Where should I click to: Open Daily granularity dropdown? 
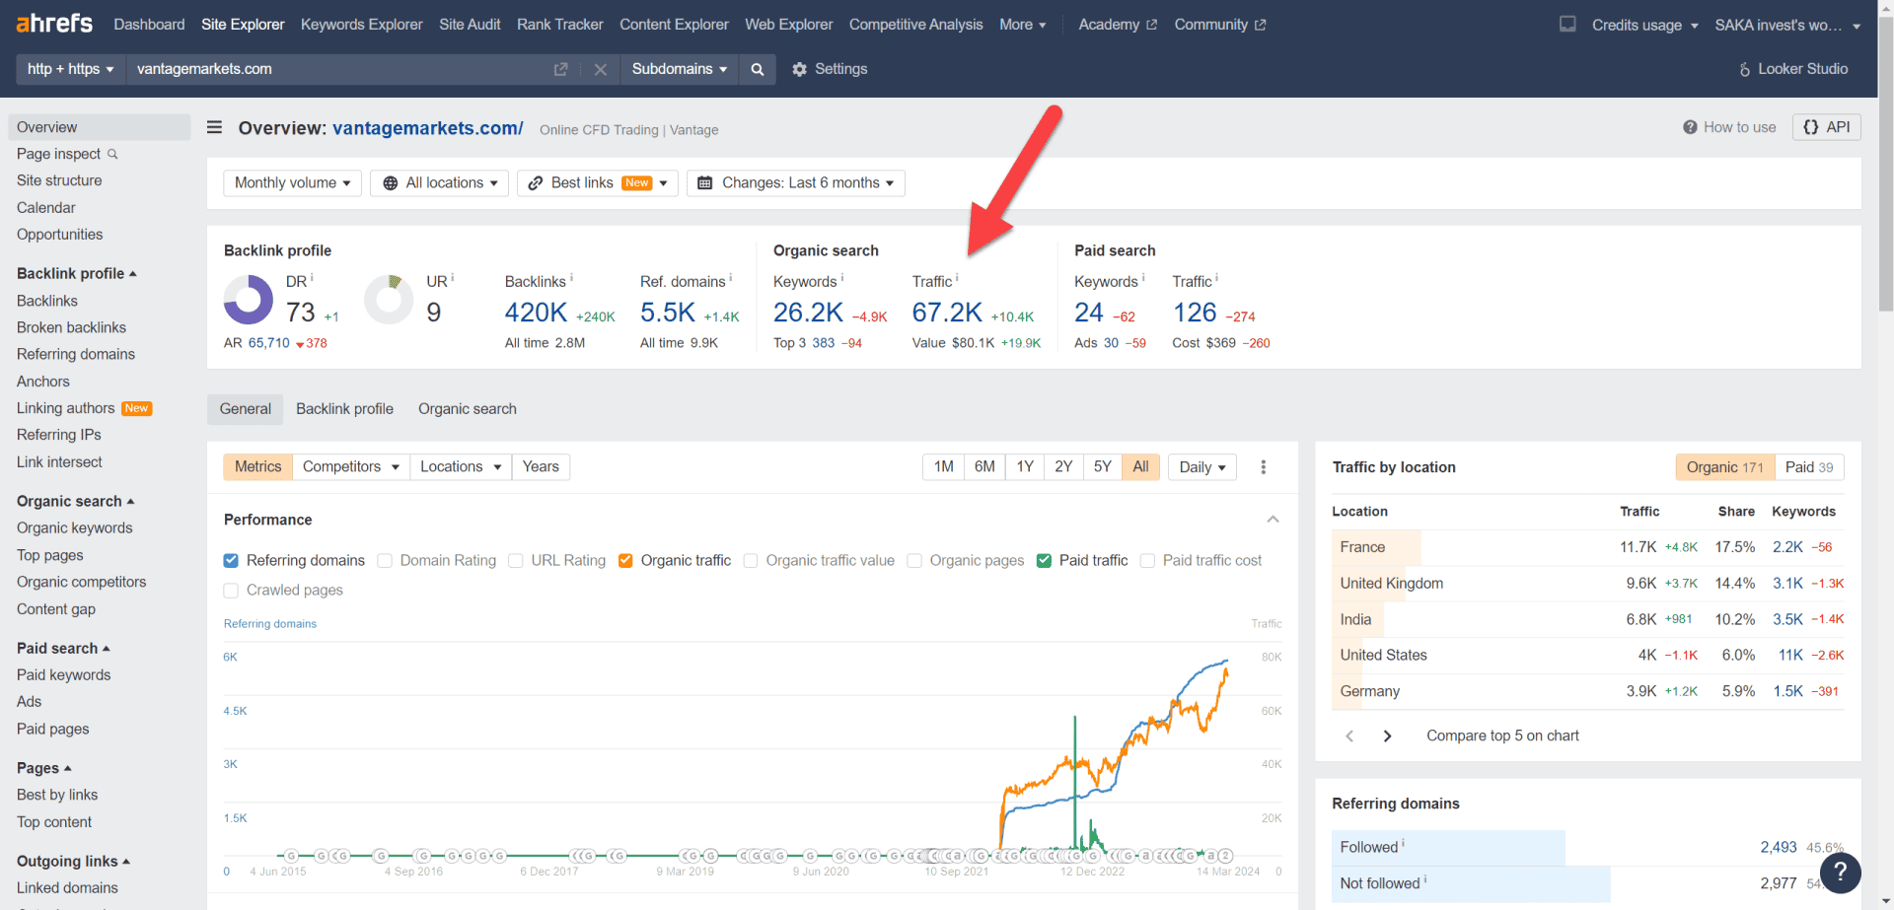pyautogui.click(x=1202, y=467)
